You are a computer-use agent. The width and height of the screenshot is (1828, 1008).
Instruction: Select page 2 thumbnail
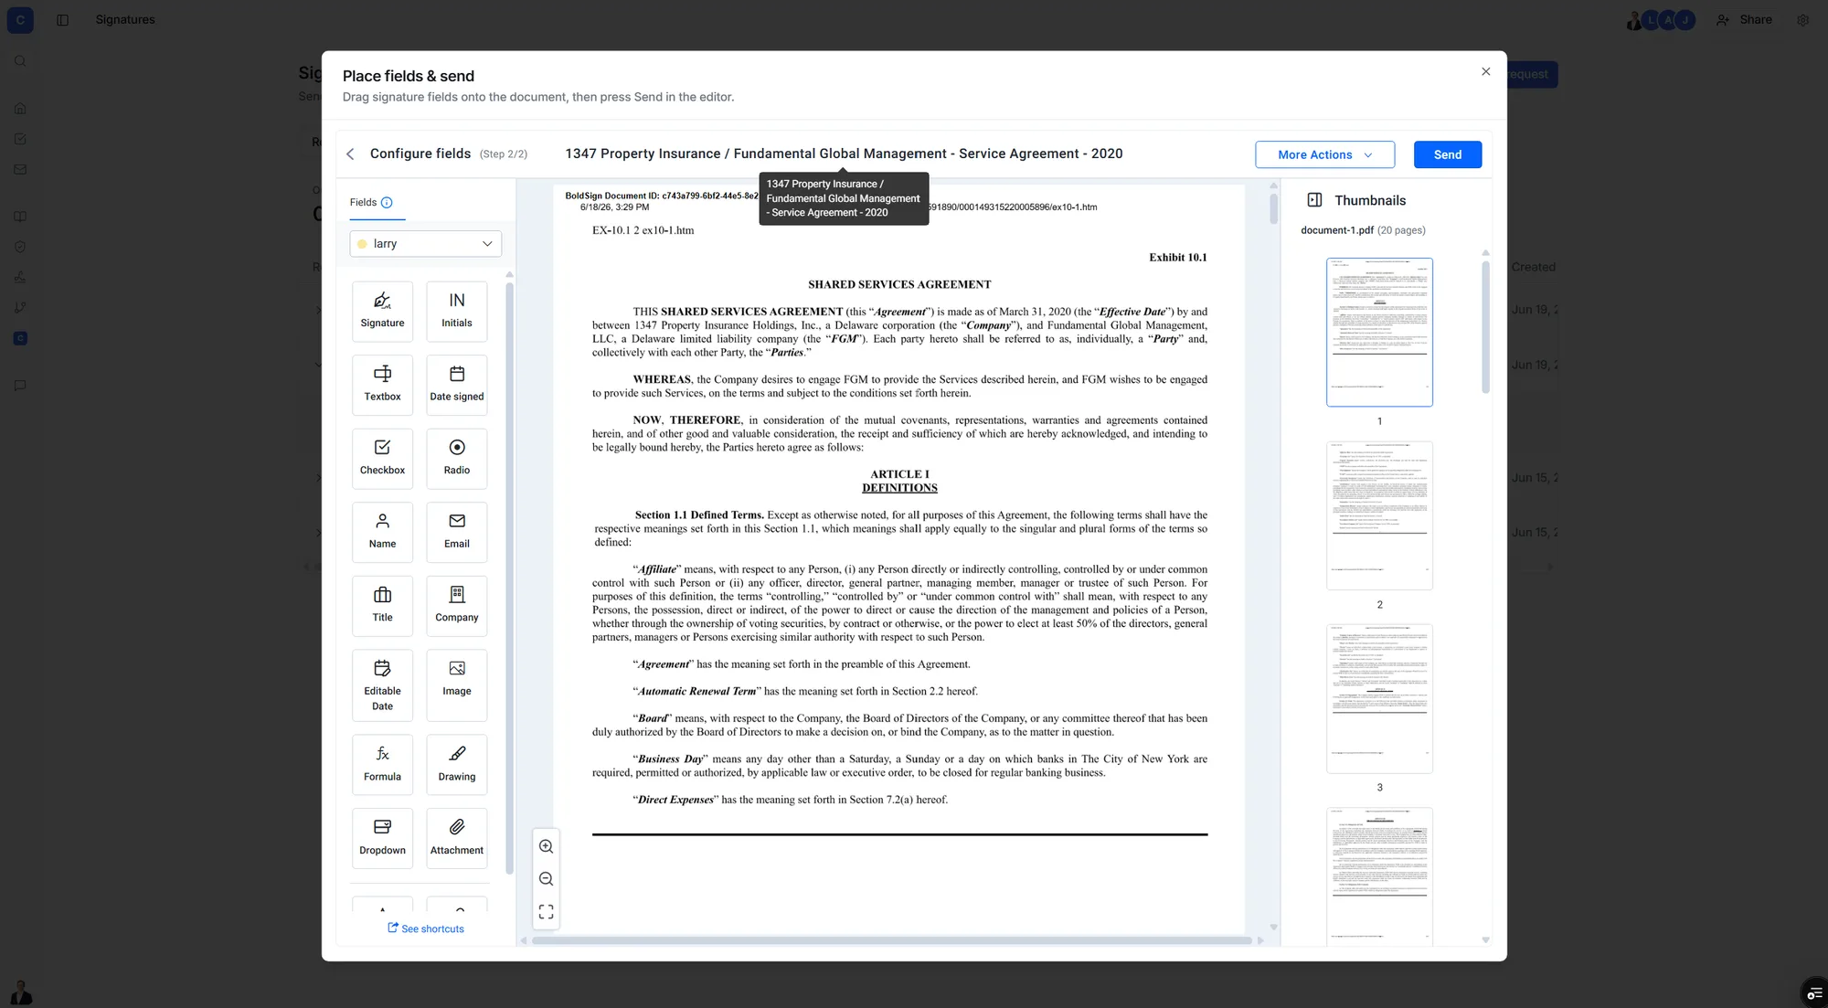pos(1379,515)
